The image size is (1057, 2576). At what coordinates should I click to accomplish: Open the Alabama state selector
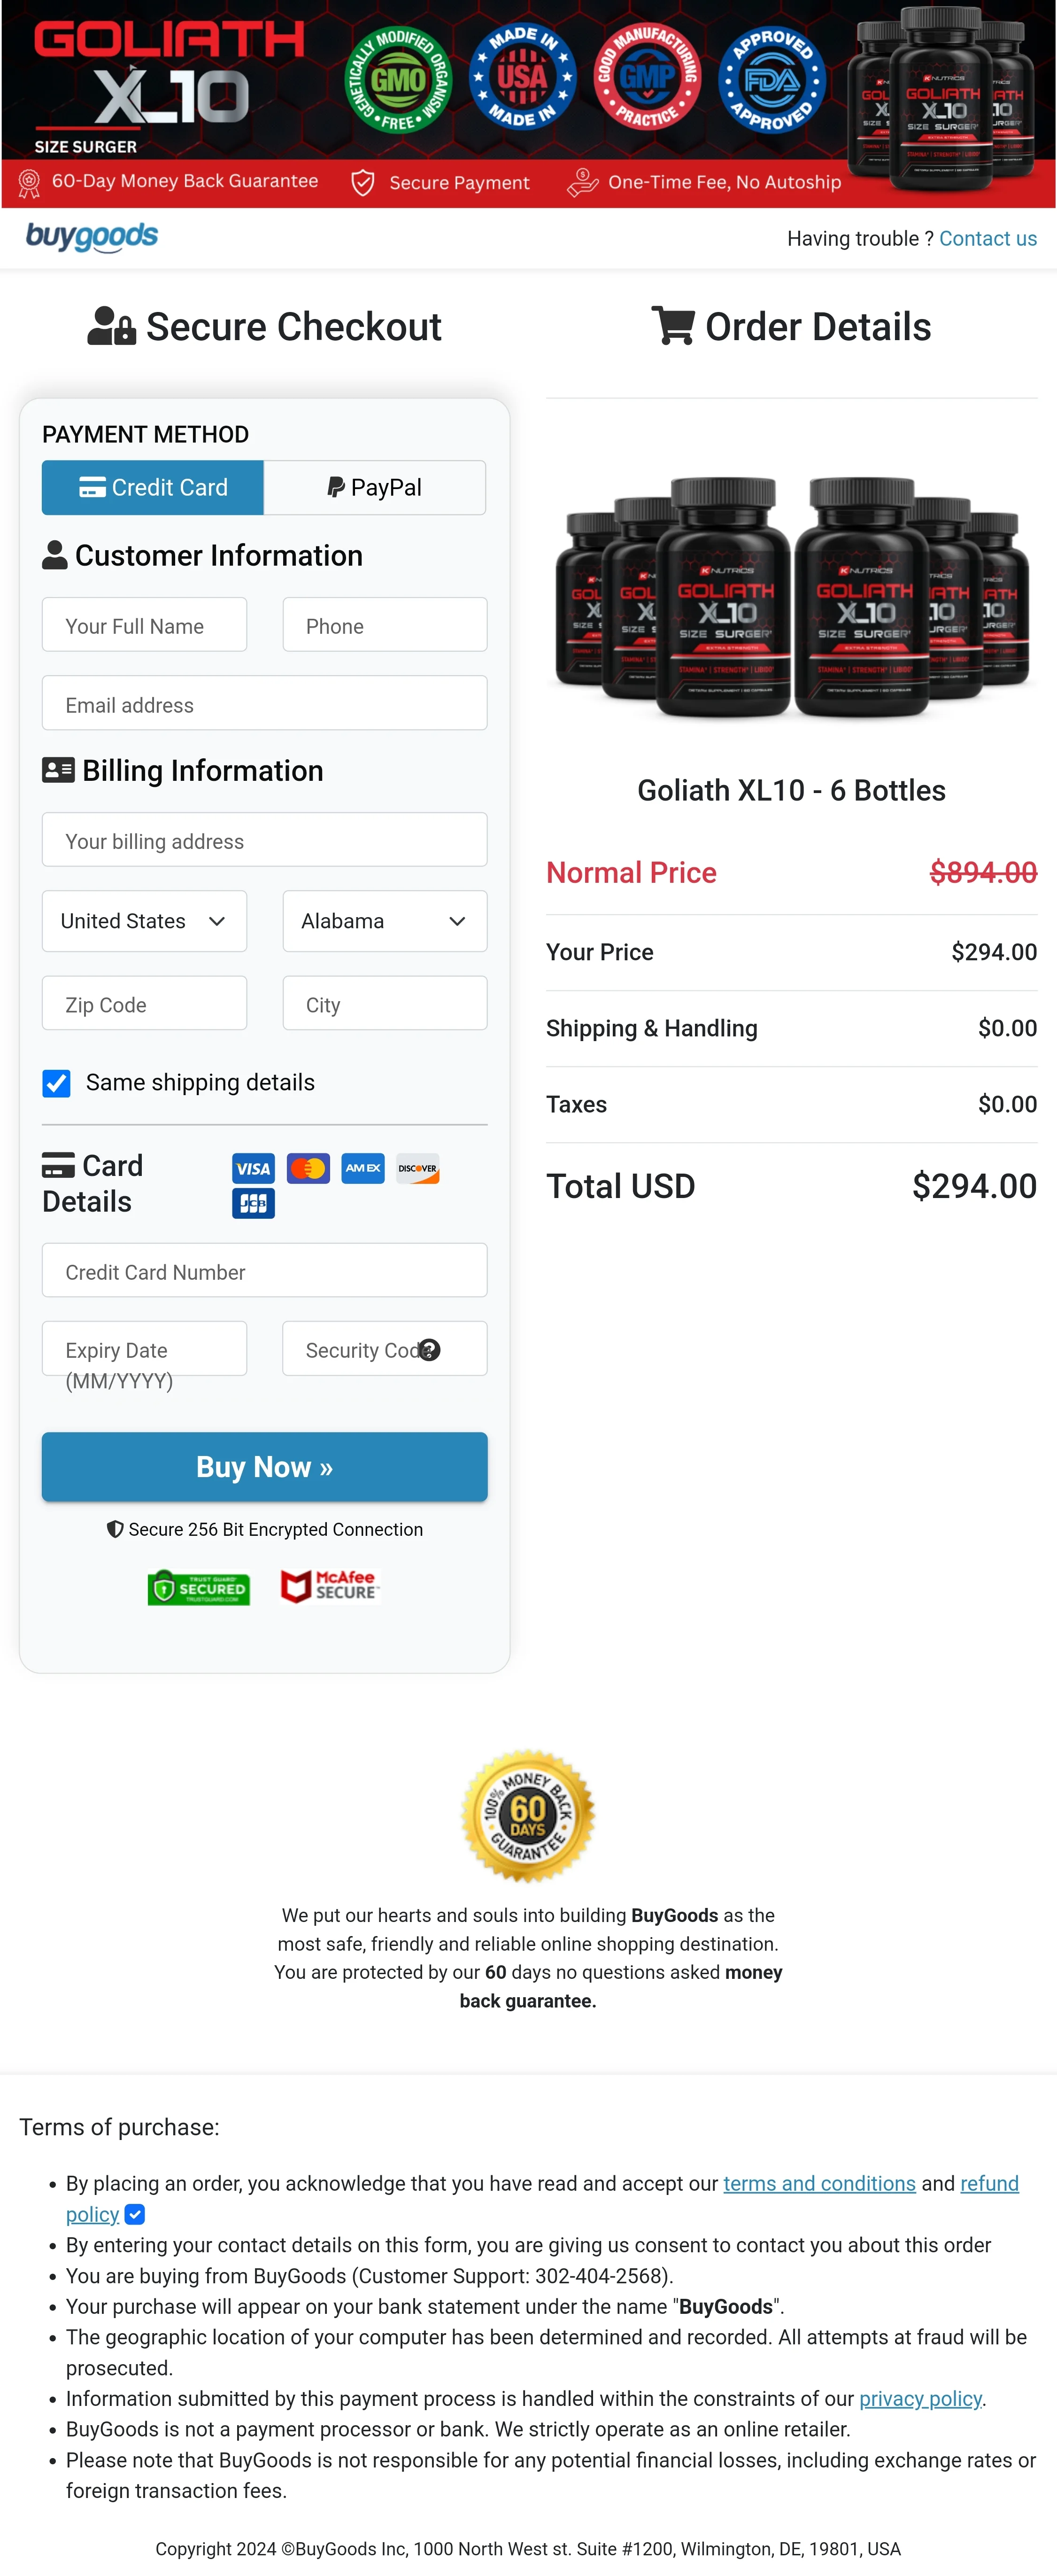(384, 921)
